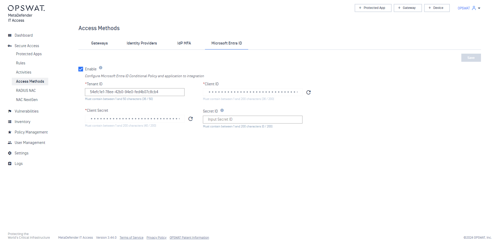
Task: Select Secure Access sidebar label
Action: pyautogui.click(x=27, y=46)
